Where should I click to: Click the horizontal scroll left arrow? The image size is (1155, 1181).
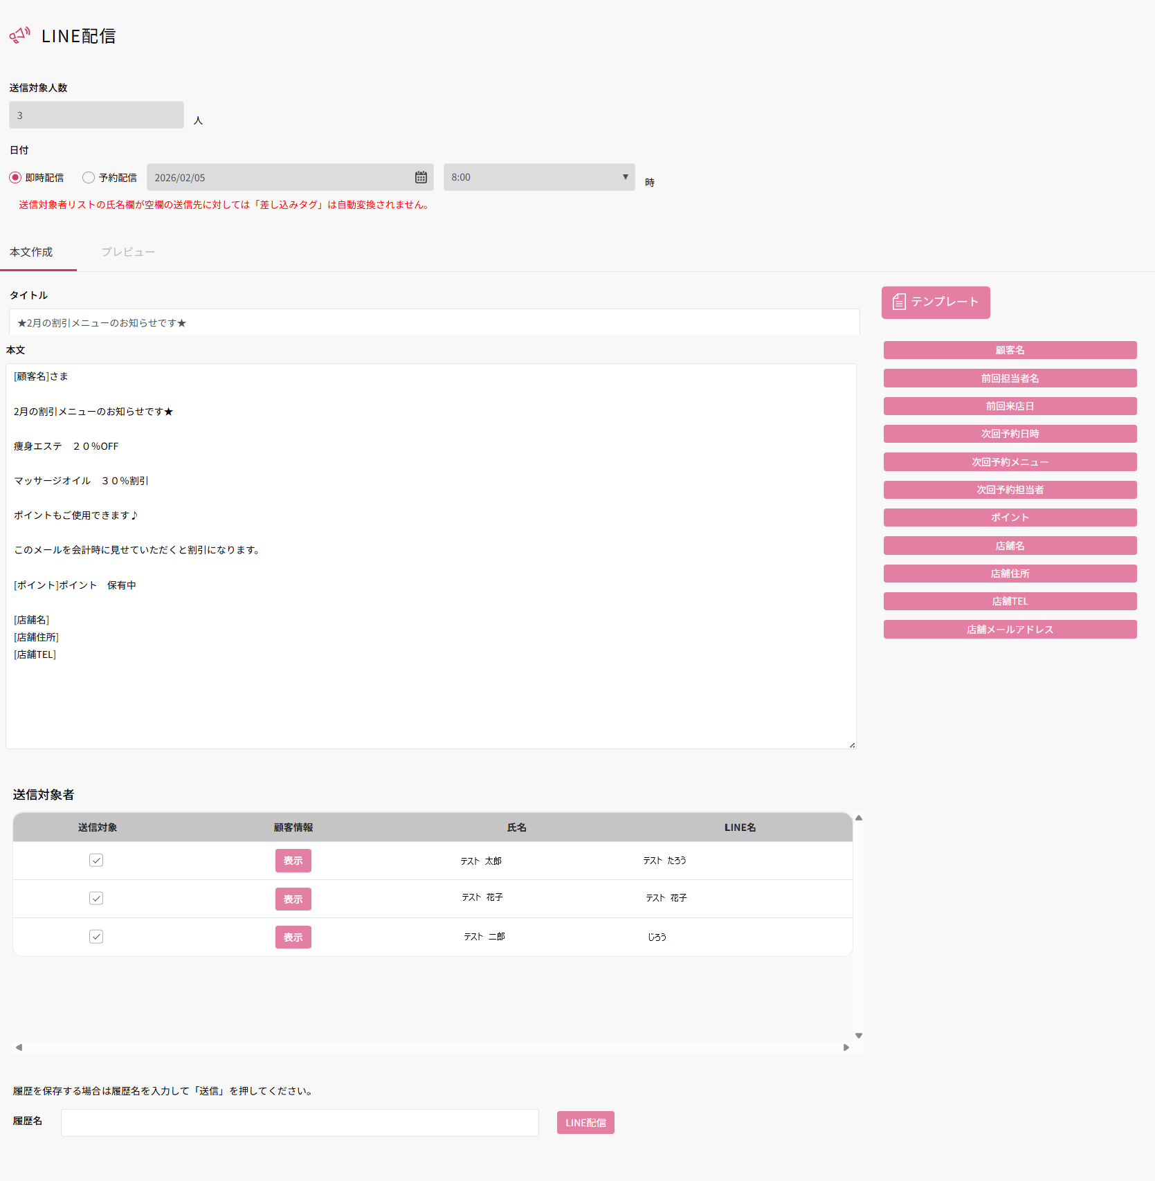click(19, 1047)
